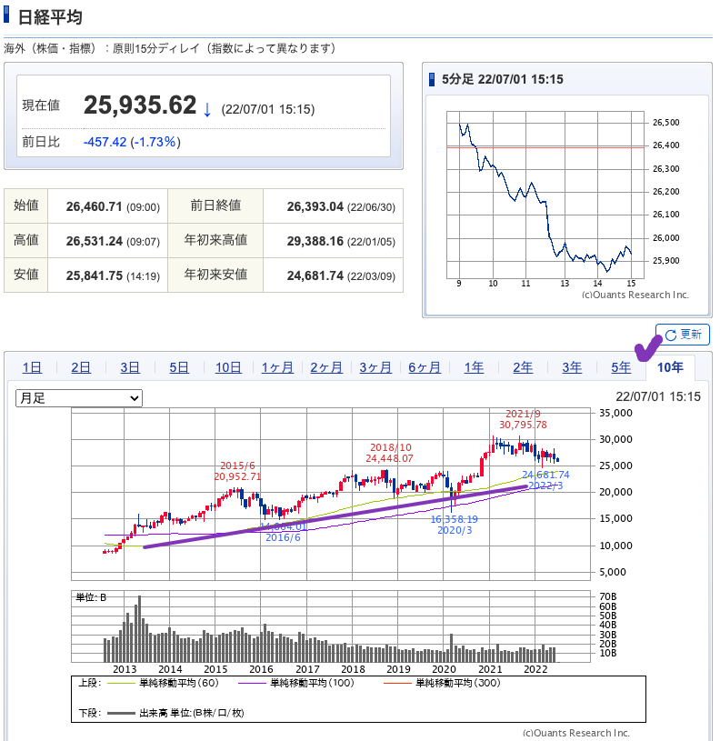This screenshot has width=720, height=741.
Task: Open the 3ヶ月 chart range
Action: (x=375, y=367)
